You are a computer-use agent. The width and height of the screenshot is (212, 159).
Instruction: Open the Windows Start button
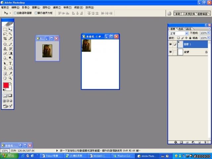pyautogui.click(x=9, y=156)
